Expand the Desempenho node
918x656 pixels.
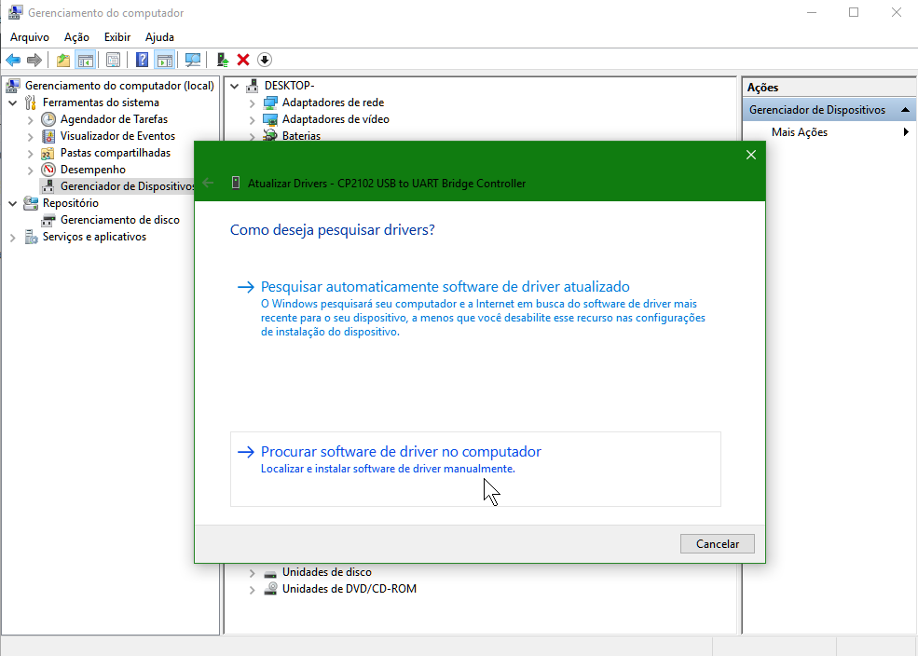click(30, 171)
